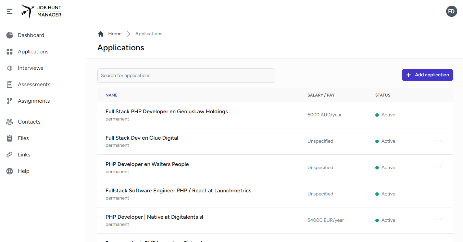Screen dimensions: 463x242
Task: Click Active status in Digitalents sl row
Action: coord(385,220)
